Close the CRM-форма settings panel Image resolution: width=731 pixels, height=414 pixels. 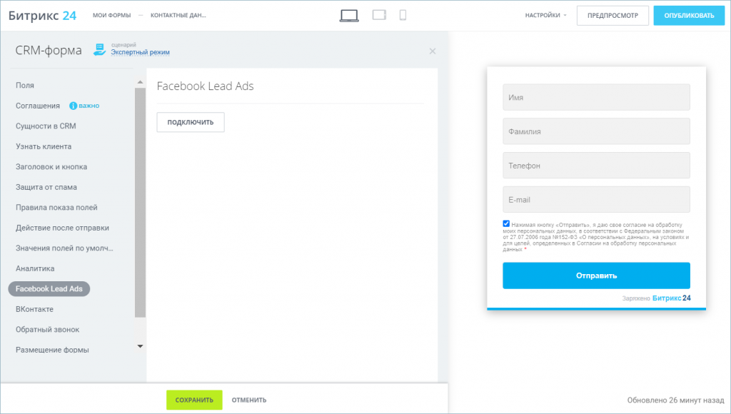coord(433,51)
